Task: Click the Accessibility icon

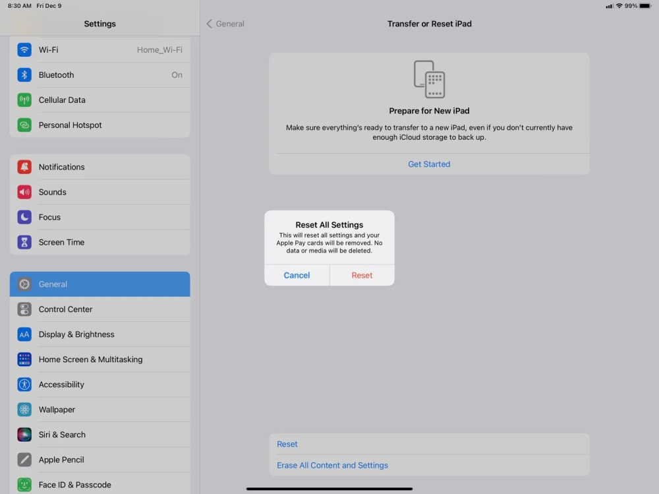Action: pos(24,385)
